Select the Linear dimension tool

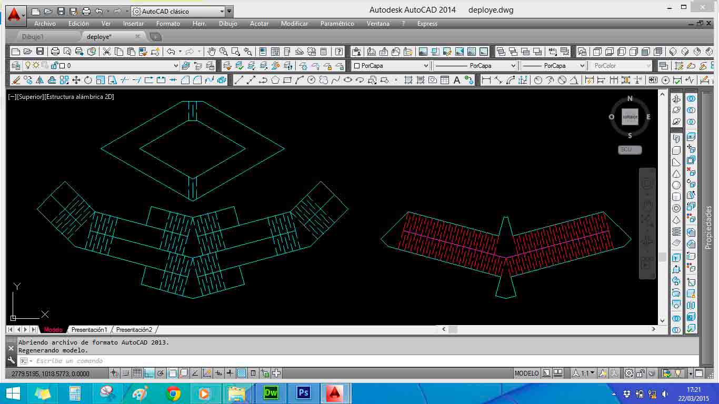coord(486,80)
